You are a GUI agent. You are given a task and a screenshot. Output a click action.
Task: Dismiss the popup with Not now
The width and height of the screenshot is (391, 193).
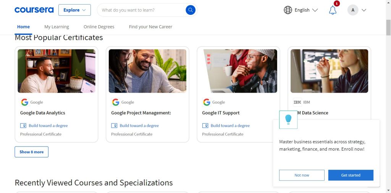302,175
